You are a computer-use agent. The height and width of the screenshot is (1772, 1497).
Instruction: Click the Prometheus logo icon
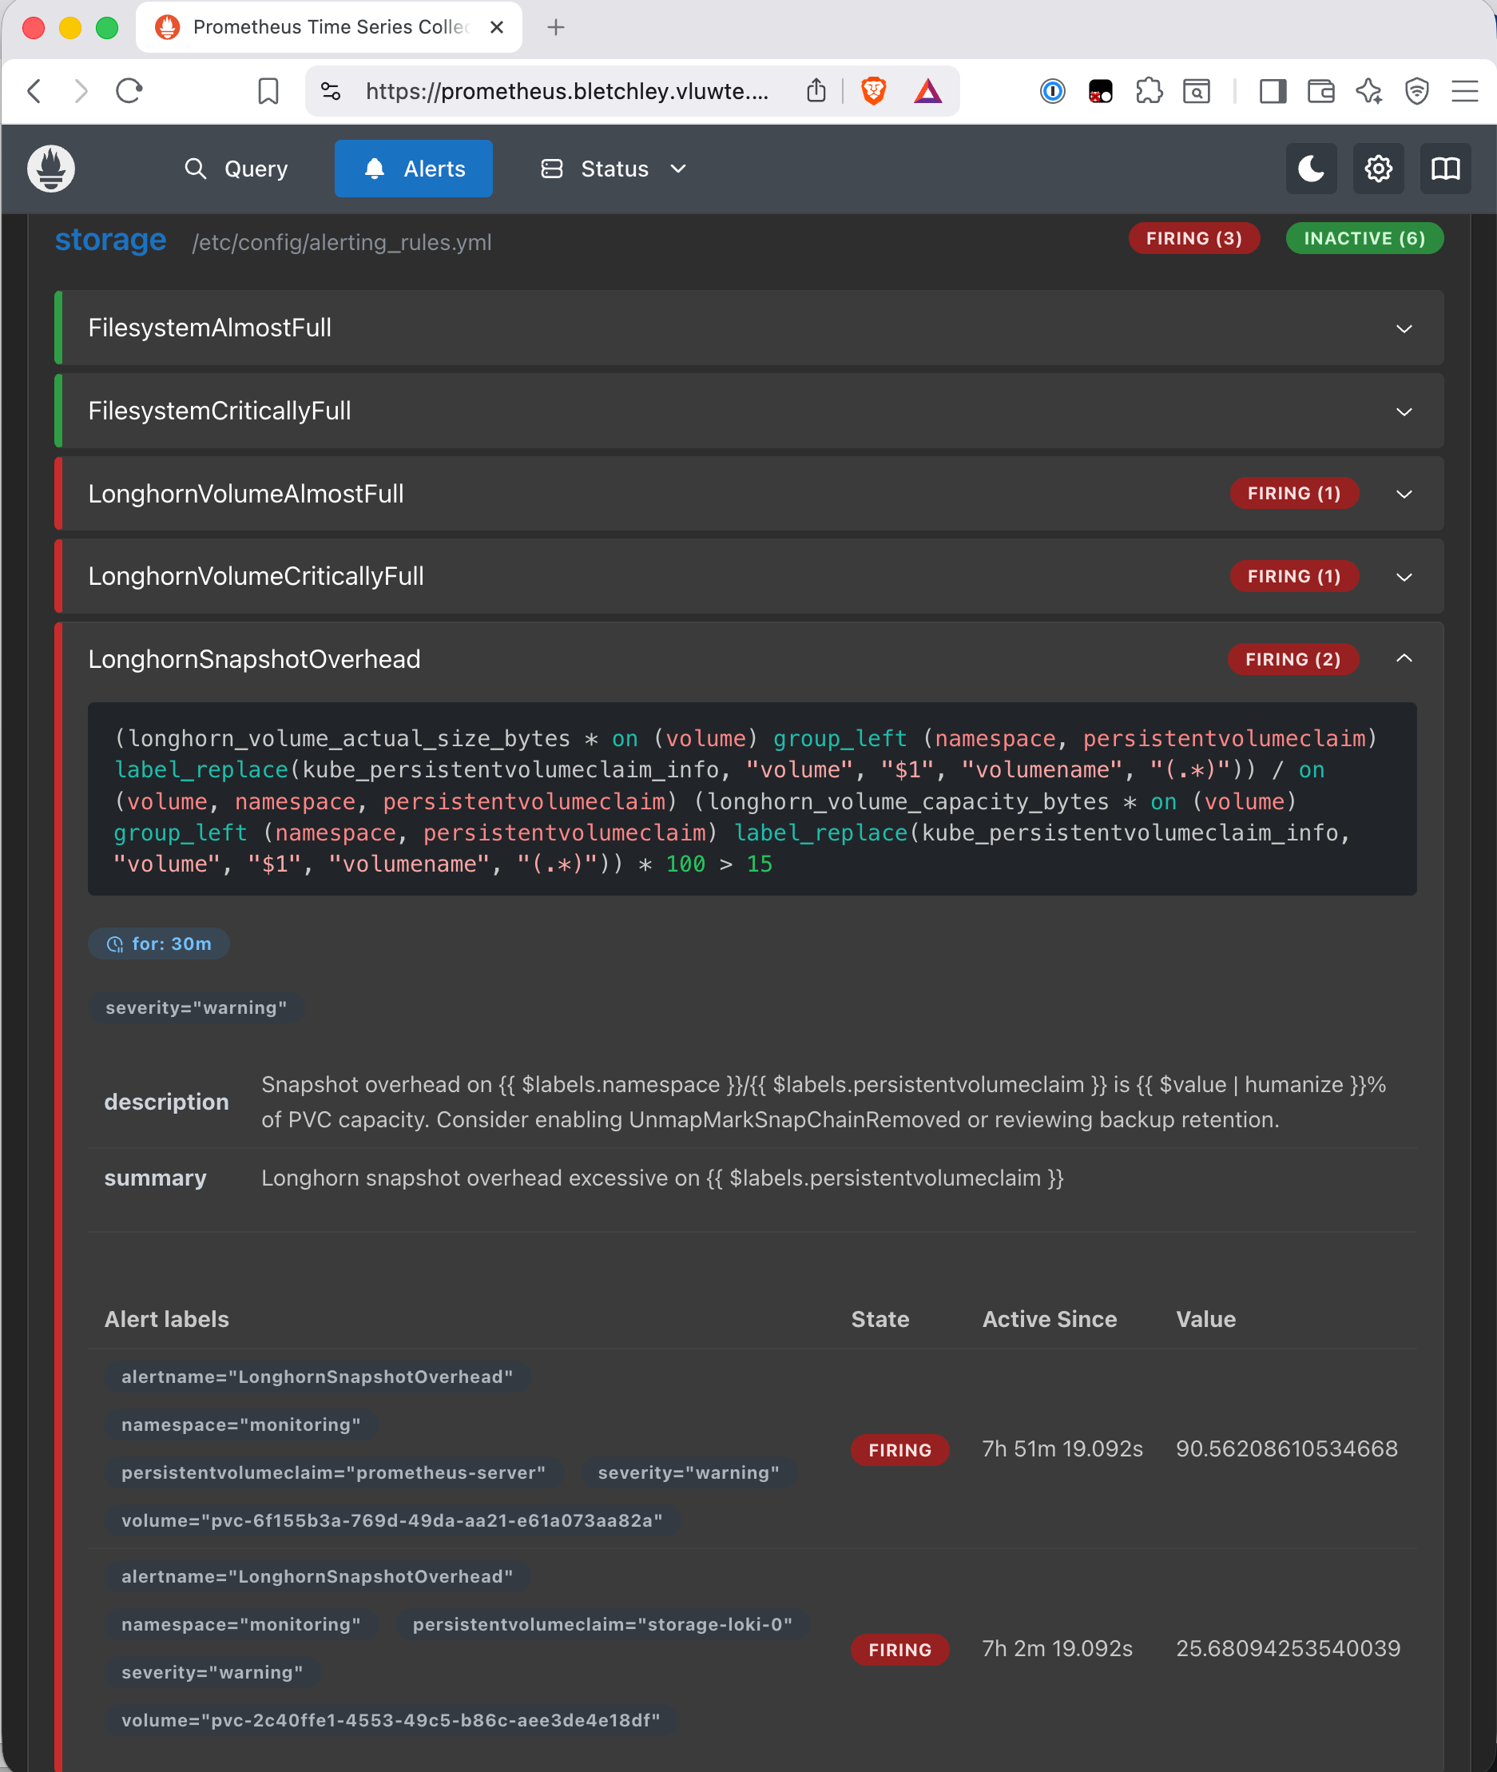point(51,168)
